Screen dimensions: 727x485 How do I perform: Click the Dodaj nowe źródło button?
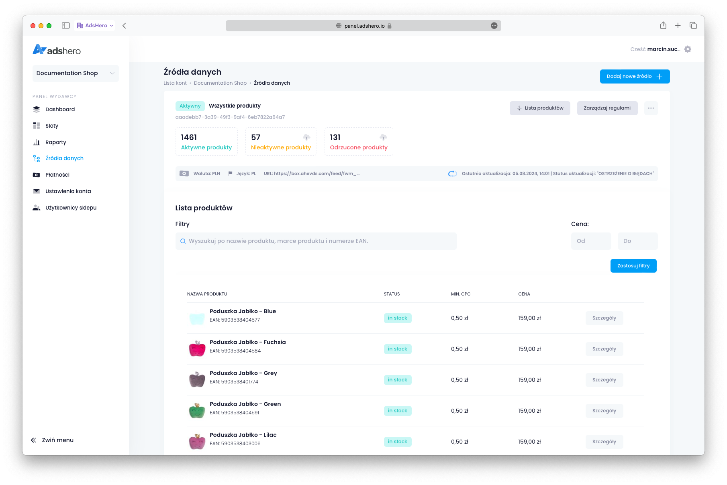[635, 76]
